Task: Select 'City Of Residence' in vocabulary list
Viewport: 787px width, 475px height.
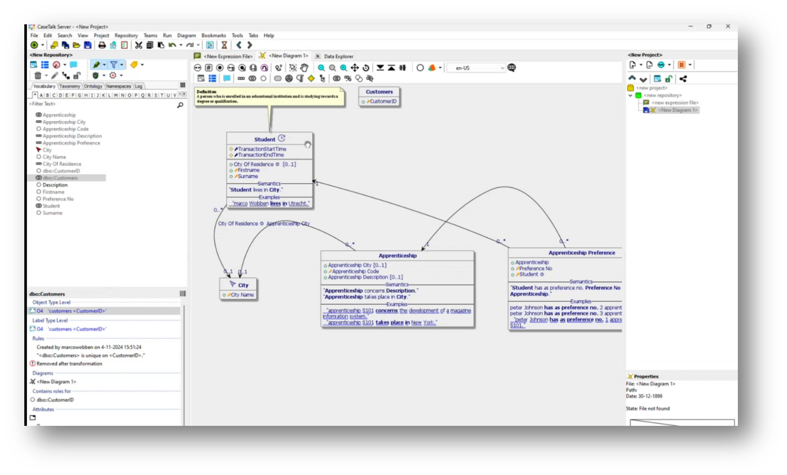Action: (x=62, y=164)
